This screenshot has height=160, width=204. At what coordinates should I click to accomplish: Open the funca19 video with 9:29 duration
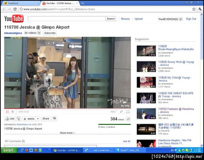(146, 129)
